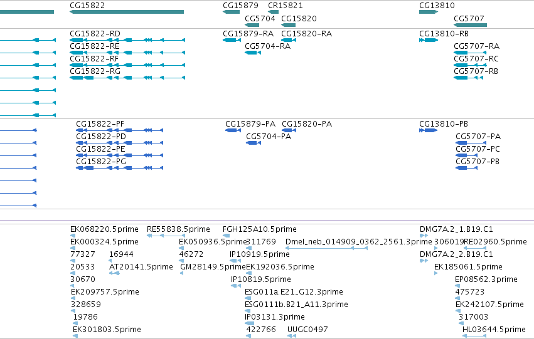Select protein CG15820-PA

(289, 130)
